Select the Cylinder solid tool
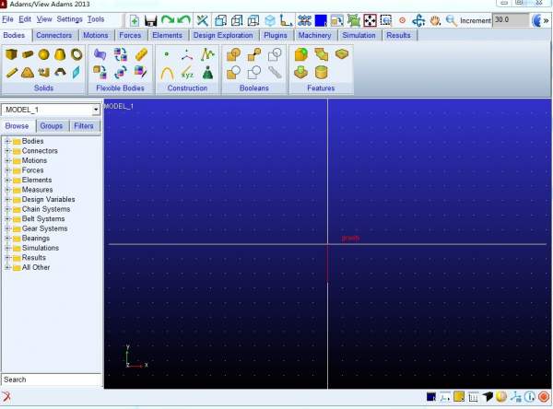This screenshot has height=409, width=553. tap(28, 54)
